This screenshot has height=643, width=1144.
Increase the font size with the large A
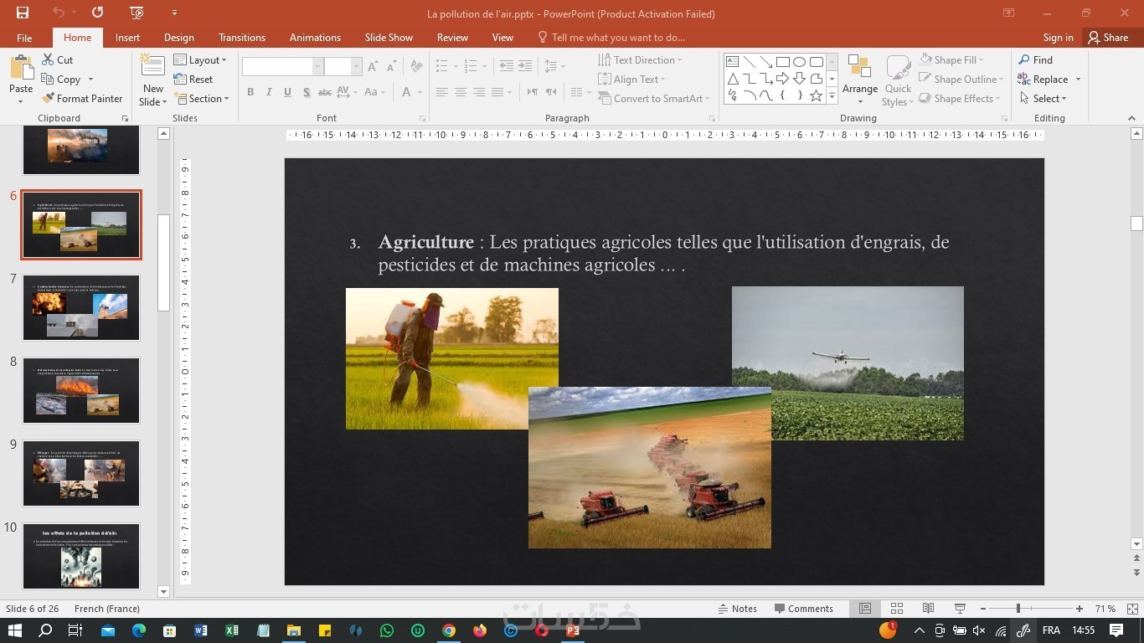tap(373, 67)
